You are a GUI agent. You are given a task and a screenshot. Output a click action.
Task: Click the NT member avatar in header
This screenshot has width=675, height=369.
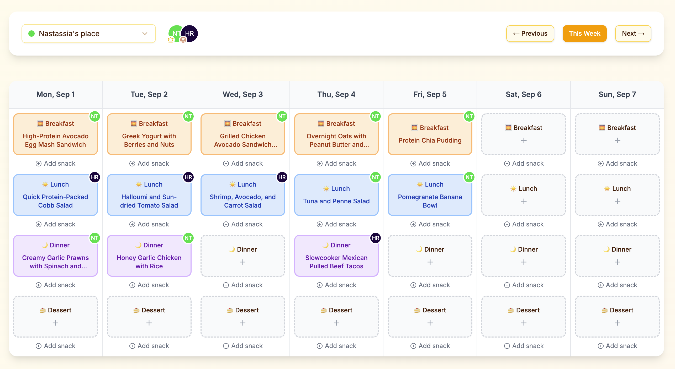coord(175,33)
